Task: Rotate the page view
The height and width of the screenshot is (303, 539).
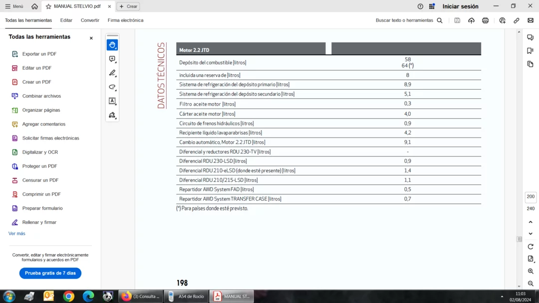Action: click(531, 246)
